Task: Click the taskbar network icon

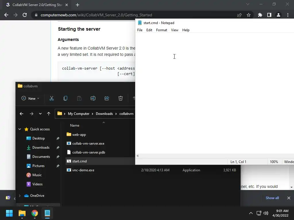Action: (259, 213)
